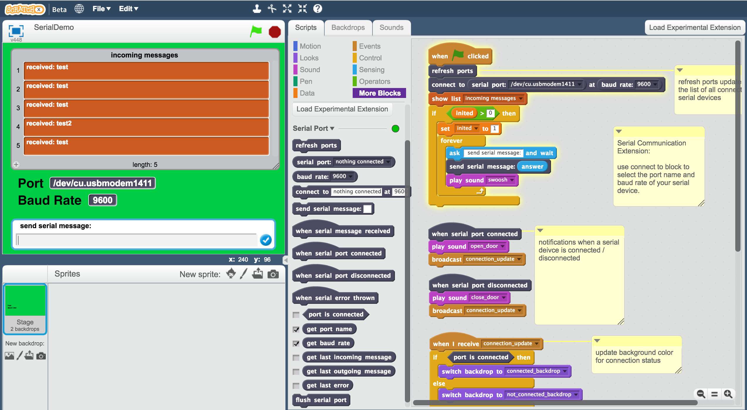Select the Shrink sprite tool
Viewport: 747px width, 410px height.
click(x=302, y=9)
